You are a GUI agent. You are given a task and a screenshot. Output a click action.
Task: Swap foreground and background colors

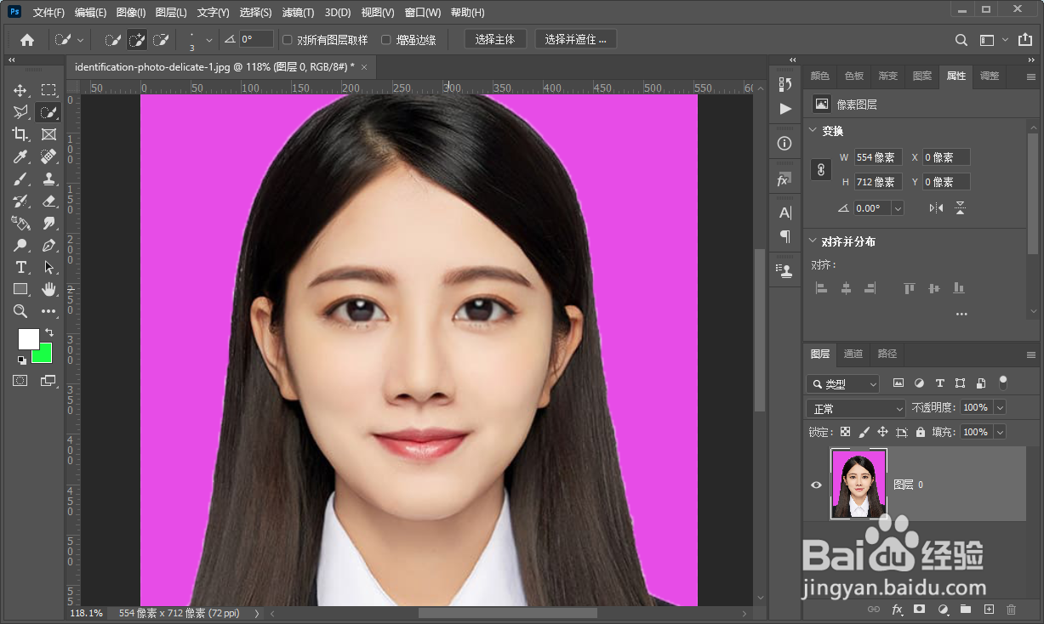point(49,332)
